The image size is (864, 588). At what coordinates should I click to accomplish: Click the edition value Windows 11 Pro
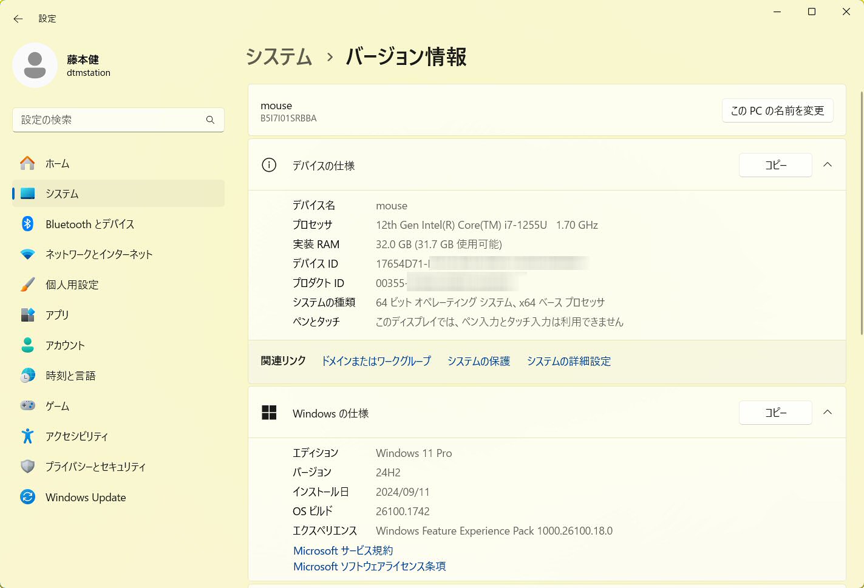tap(414, 453)
